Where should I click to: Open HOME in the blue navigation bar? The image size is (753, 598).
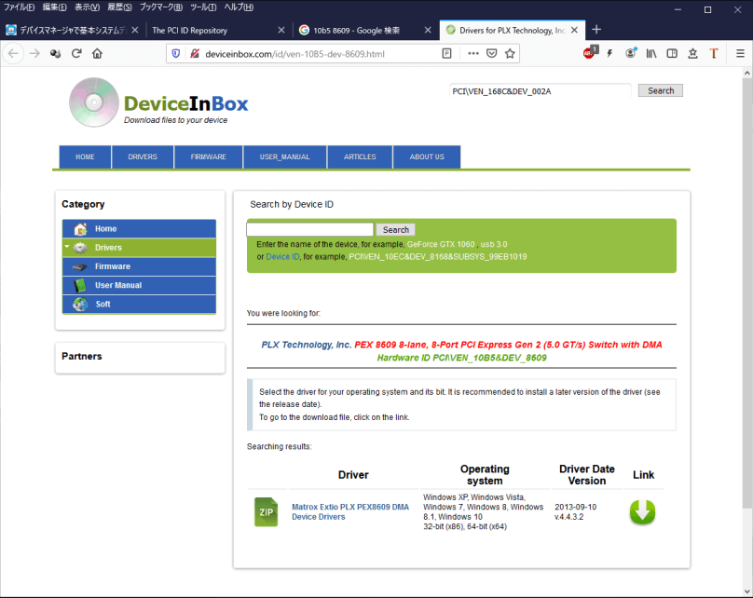tap(85, 156)
